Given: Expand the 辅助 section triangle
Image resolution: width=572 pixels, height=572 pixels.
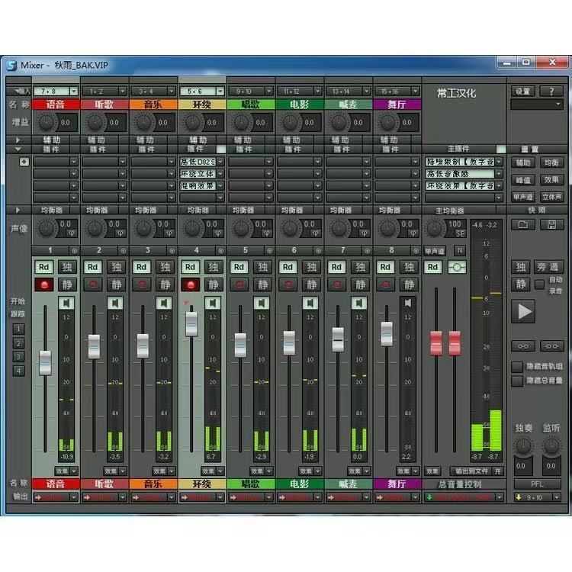Looking at the screenshot, I should 18,140.
